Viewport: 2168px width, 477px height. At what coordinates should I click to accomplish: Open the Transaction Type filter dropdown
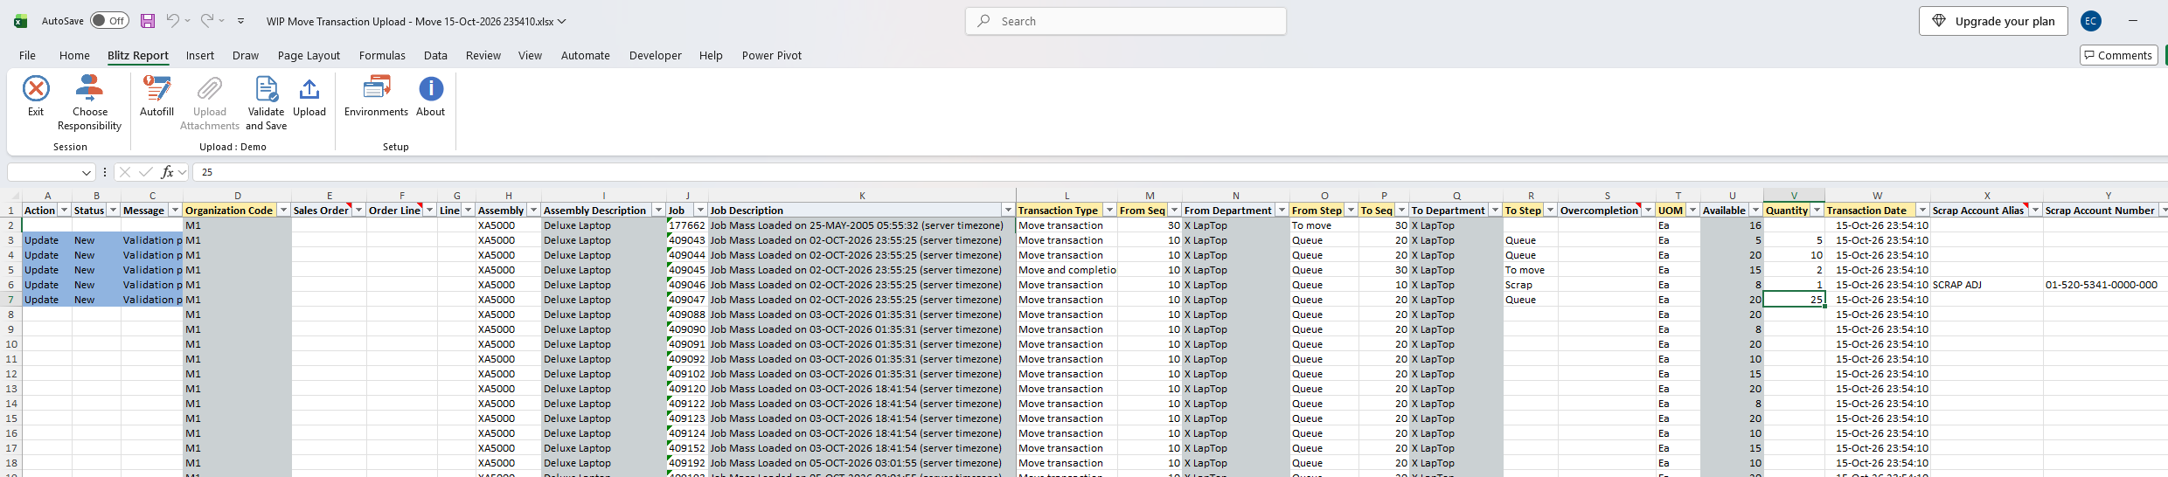point(1109,211)
